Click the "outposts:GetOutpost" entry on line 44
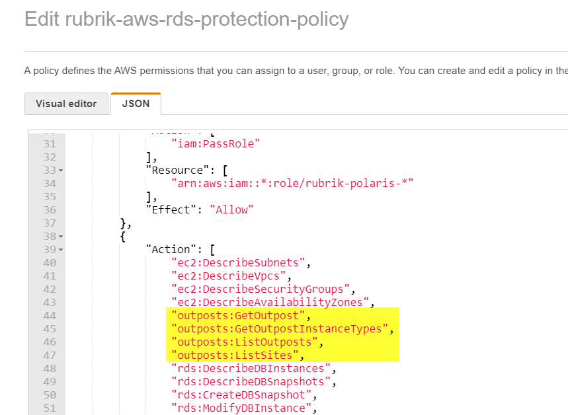This screenshot has height=415, width=568. tap(238, 315)
